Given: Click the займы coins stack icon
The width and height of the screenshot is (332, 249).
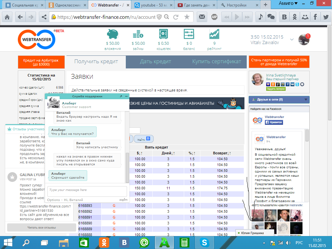Looking at the screenshot, I should coord(138,34).
